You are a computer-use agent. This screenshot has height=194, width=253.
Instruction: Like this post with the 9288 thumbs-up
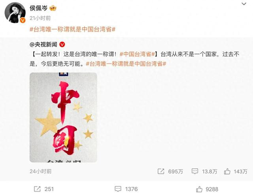pyautogui.click(x=199, y=189)
